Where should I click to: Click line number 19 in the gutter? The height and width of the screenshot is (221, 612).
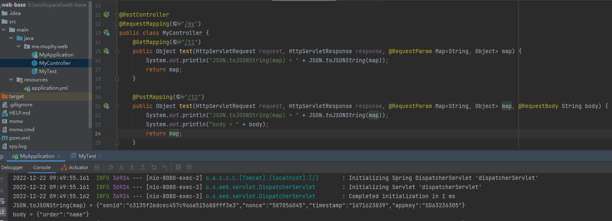(98, 88)
